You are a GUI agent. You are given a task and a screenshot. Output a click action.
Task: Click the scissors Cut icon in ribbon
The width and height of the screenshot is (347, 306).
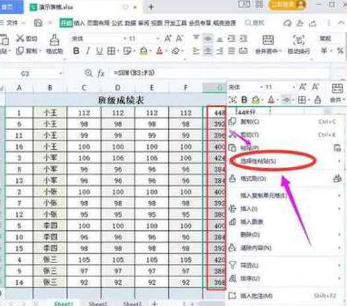pyautogui.click(x=20, y=38)
